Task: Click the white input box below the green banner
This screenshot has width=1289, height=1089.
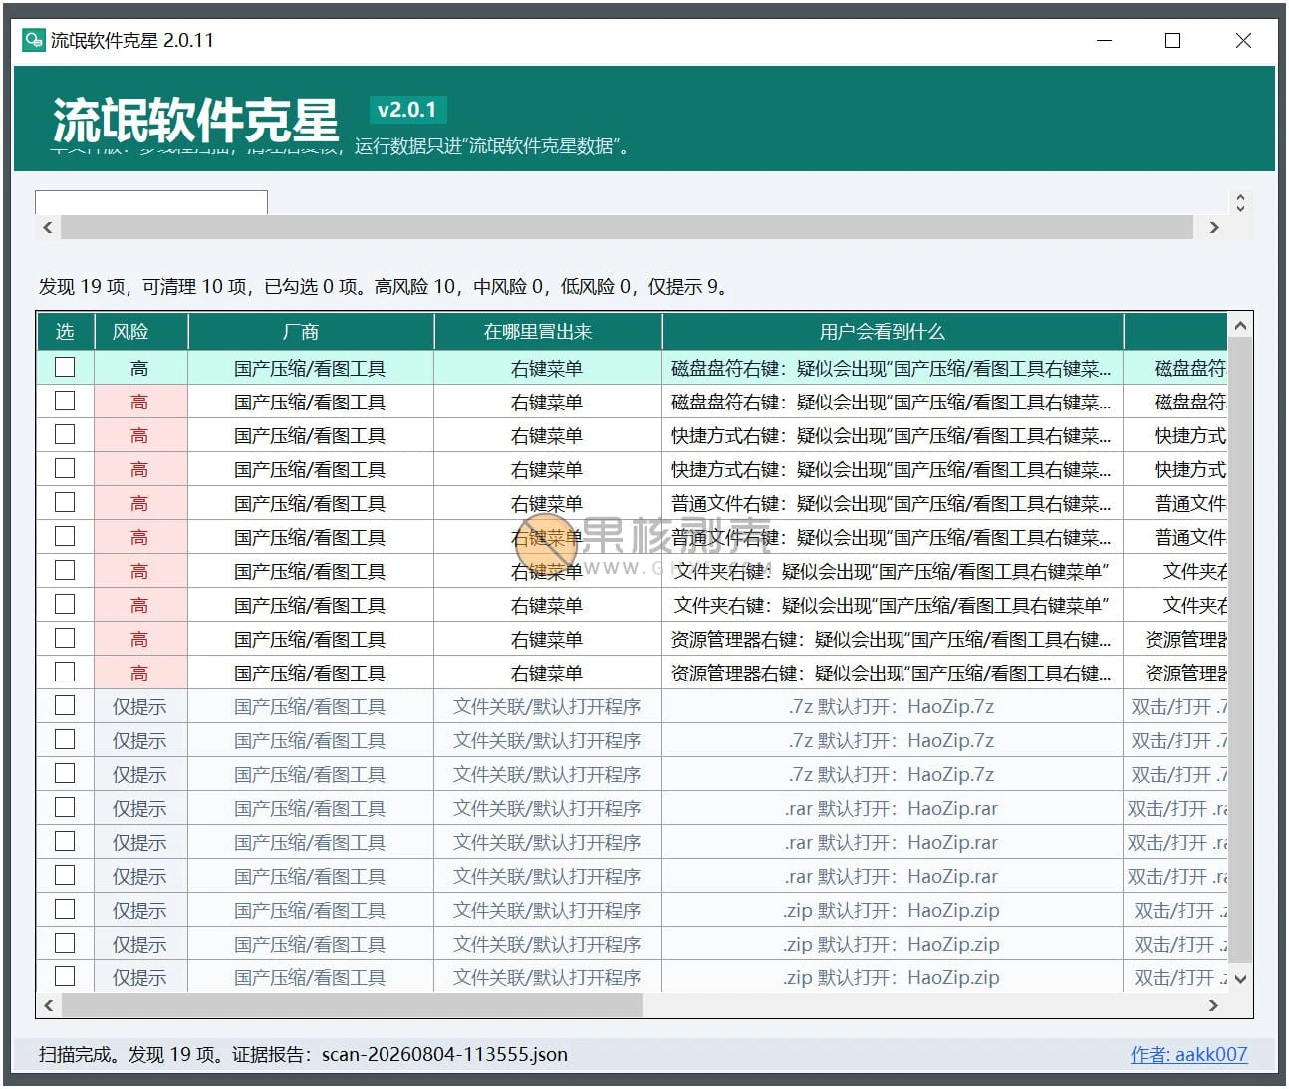Action: pos(151,202)
